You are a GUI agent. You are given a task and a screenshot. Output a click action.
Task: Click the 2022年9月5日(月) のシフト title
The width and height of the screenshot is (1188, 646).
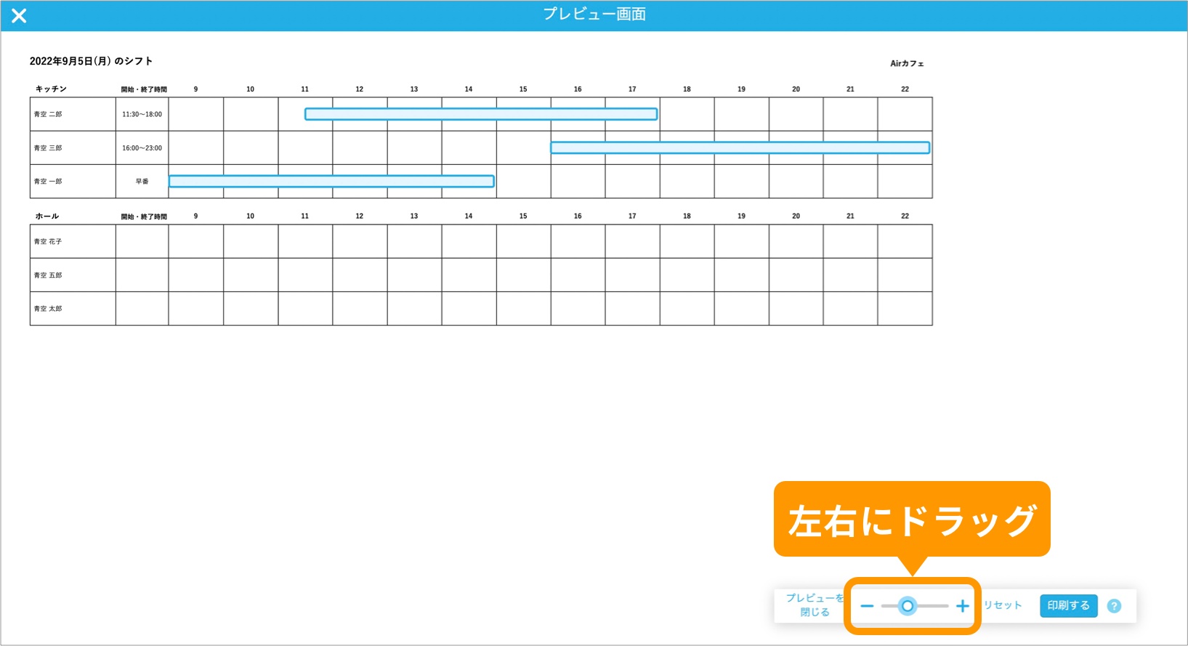coord(91,61)
